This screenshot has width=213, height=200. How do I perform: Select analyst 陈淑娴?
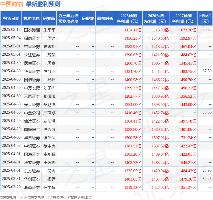(49, 47)
